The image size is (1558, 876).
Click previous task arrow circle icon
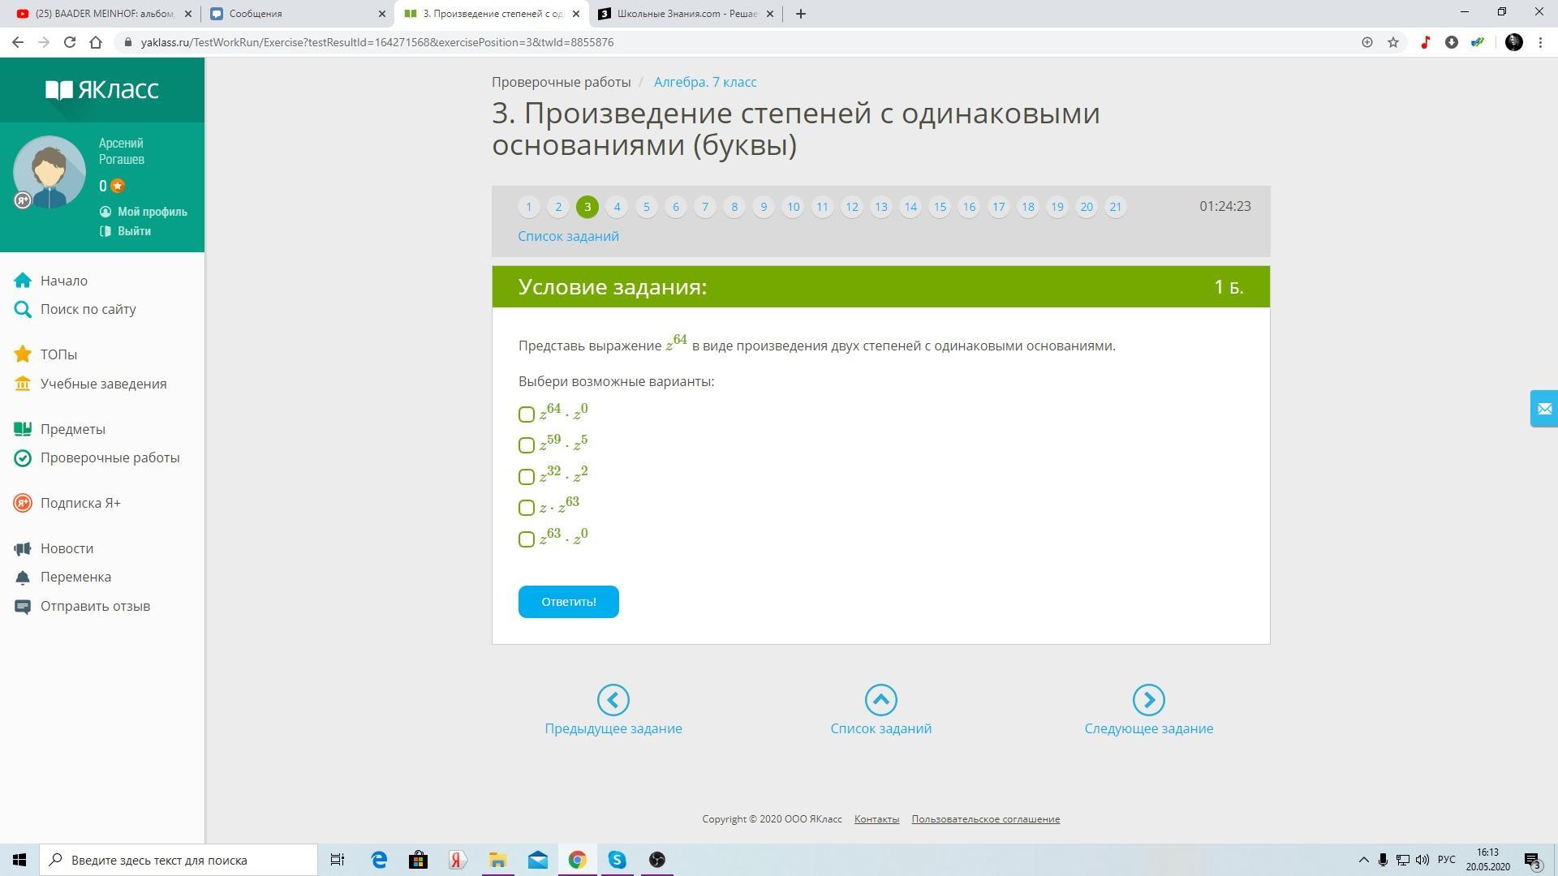(613, 700)
